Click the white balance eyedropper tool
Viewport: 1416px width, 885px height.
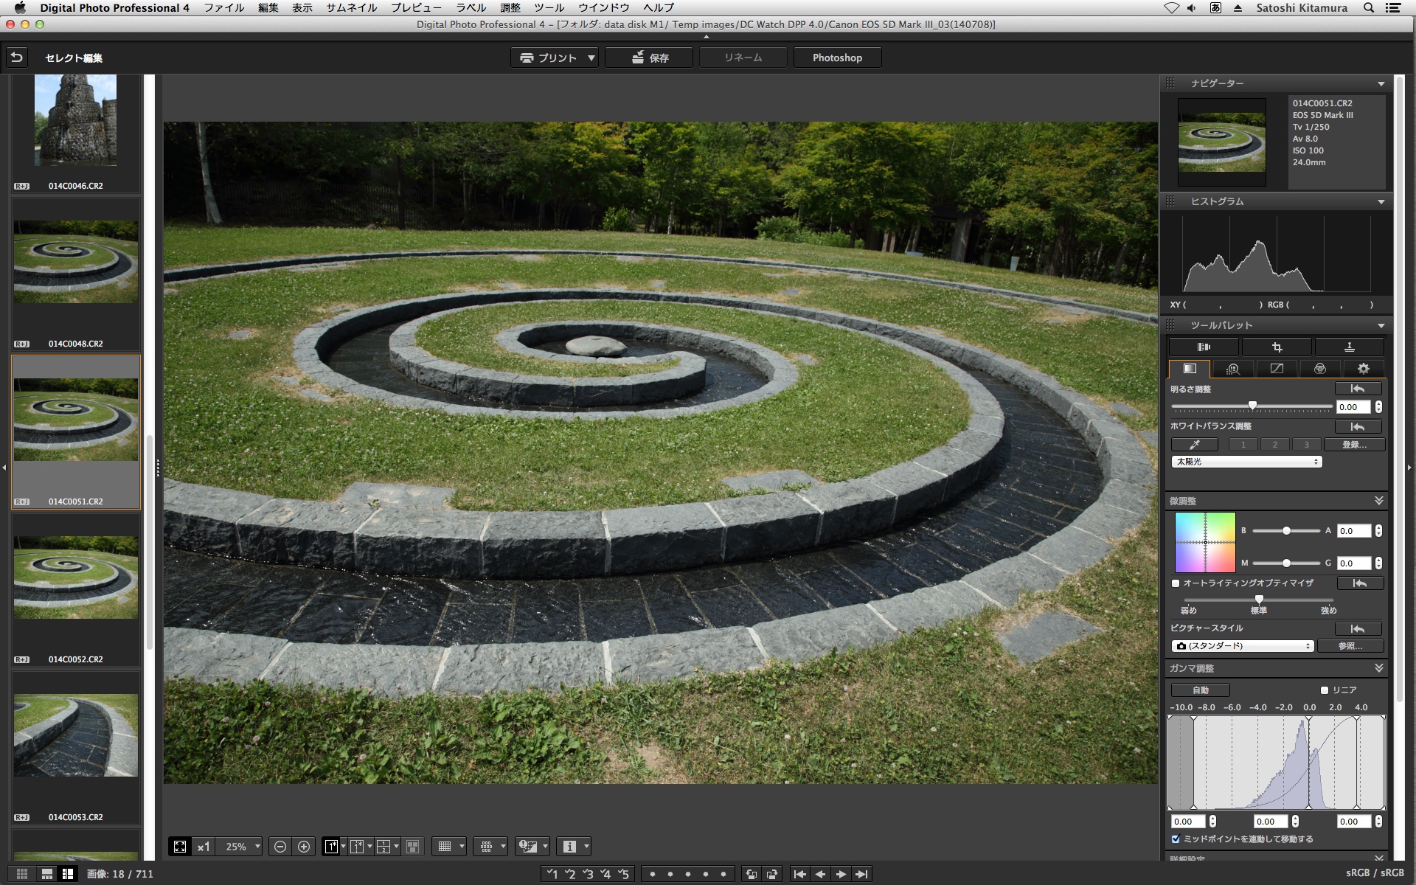1194,445
